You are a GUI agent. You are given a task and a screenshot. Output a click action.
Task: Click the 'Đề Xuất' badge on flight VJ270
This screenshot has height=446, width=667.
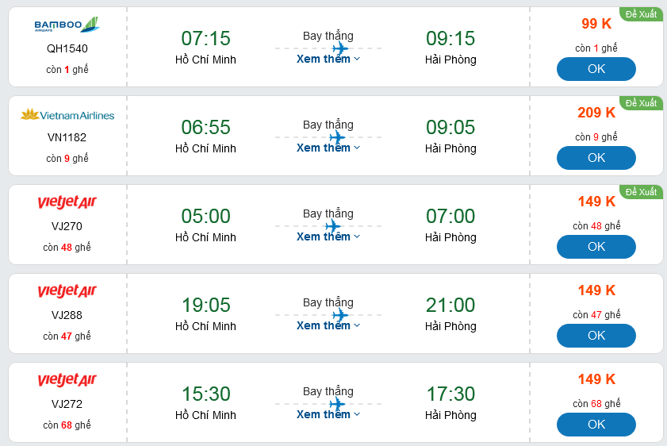(x=641, y=192)
